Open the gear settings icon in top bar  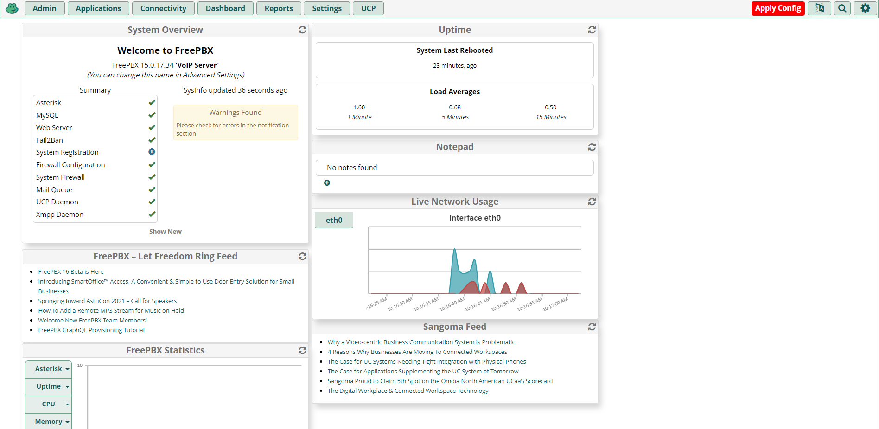(865, 8)
